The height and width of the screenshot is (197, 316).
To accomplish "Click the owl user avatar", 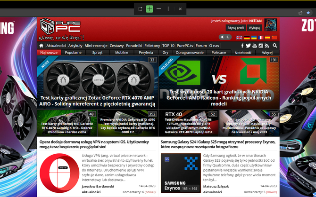I will pos(271,25).
